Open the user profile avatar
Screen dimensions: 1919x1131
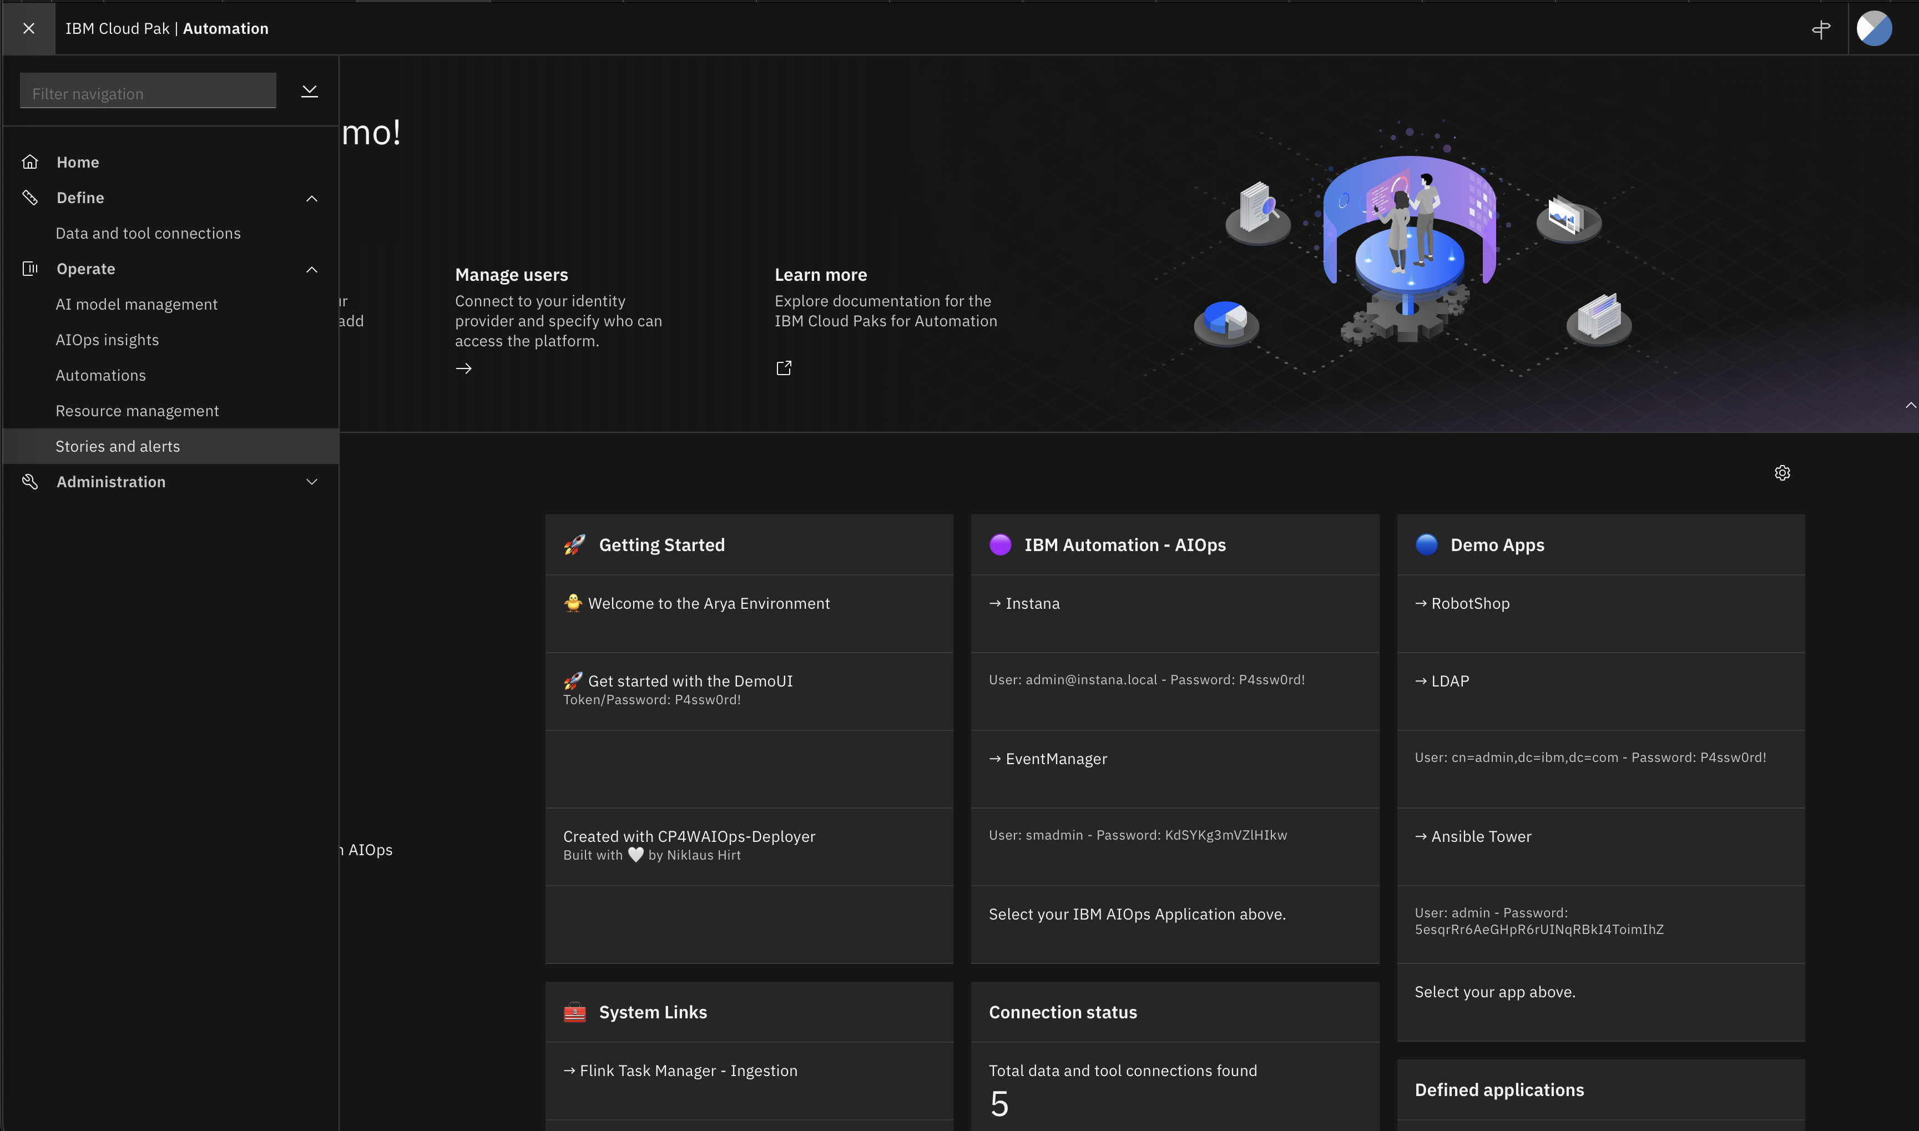(1874, 29)
